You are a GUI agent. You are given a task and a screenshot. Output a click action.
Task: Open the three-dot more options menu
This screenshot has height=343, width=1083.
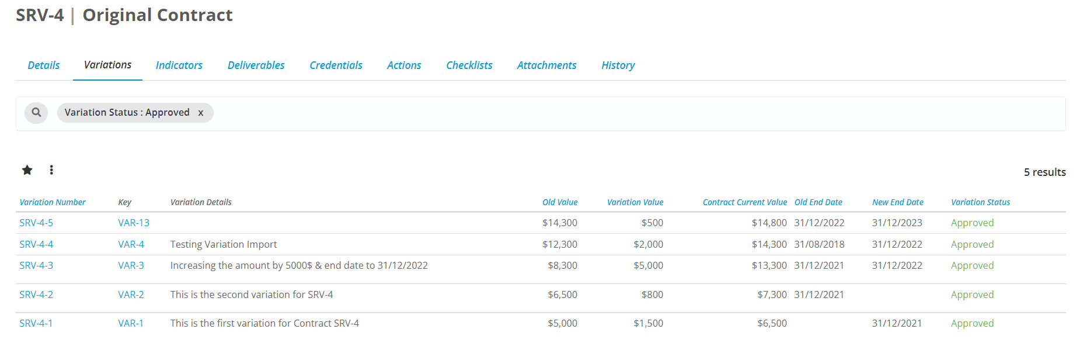(51, 170)
